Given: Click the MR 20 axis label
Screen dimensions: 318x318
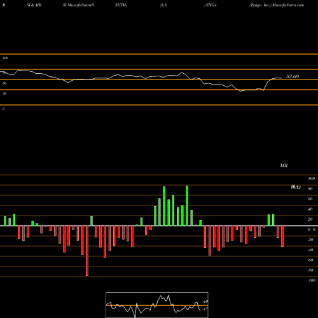Looking at the screenshot, I should 310,219.
